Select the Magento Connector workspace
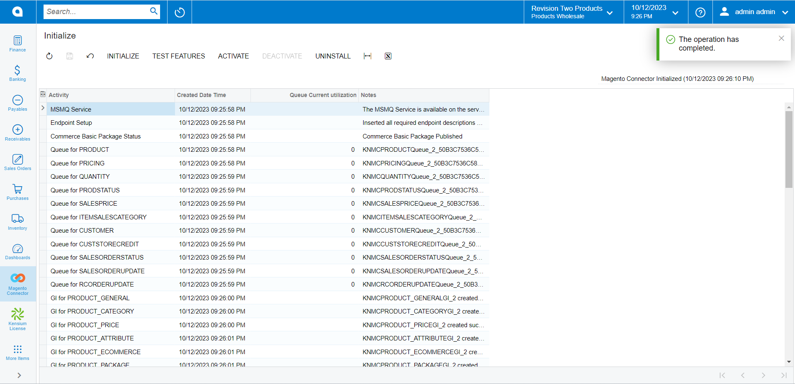This screenshot has width=795, height=384. coord(17,284)
